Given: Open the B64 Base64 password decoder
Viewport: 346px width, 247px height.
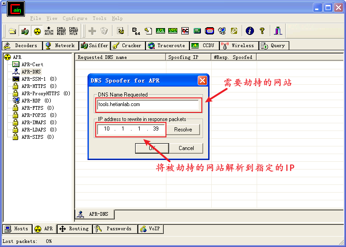Looking at the screenshot, I should [x=136, y=31].
